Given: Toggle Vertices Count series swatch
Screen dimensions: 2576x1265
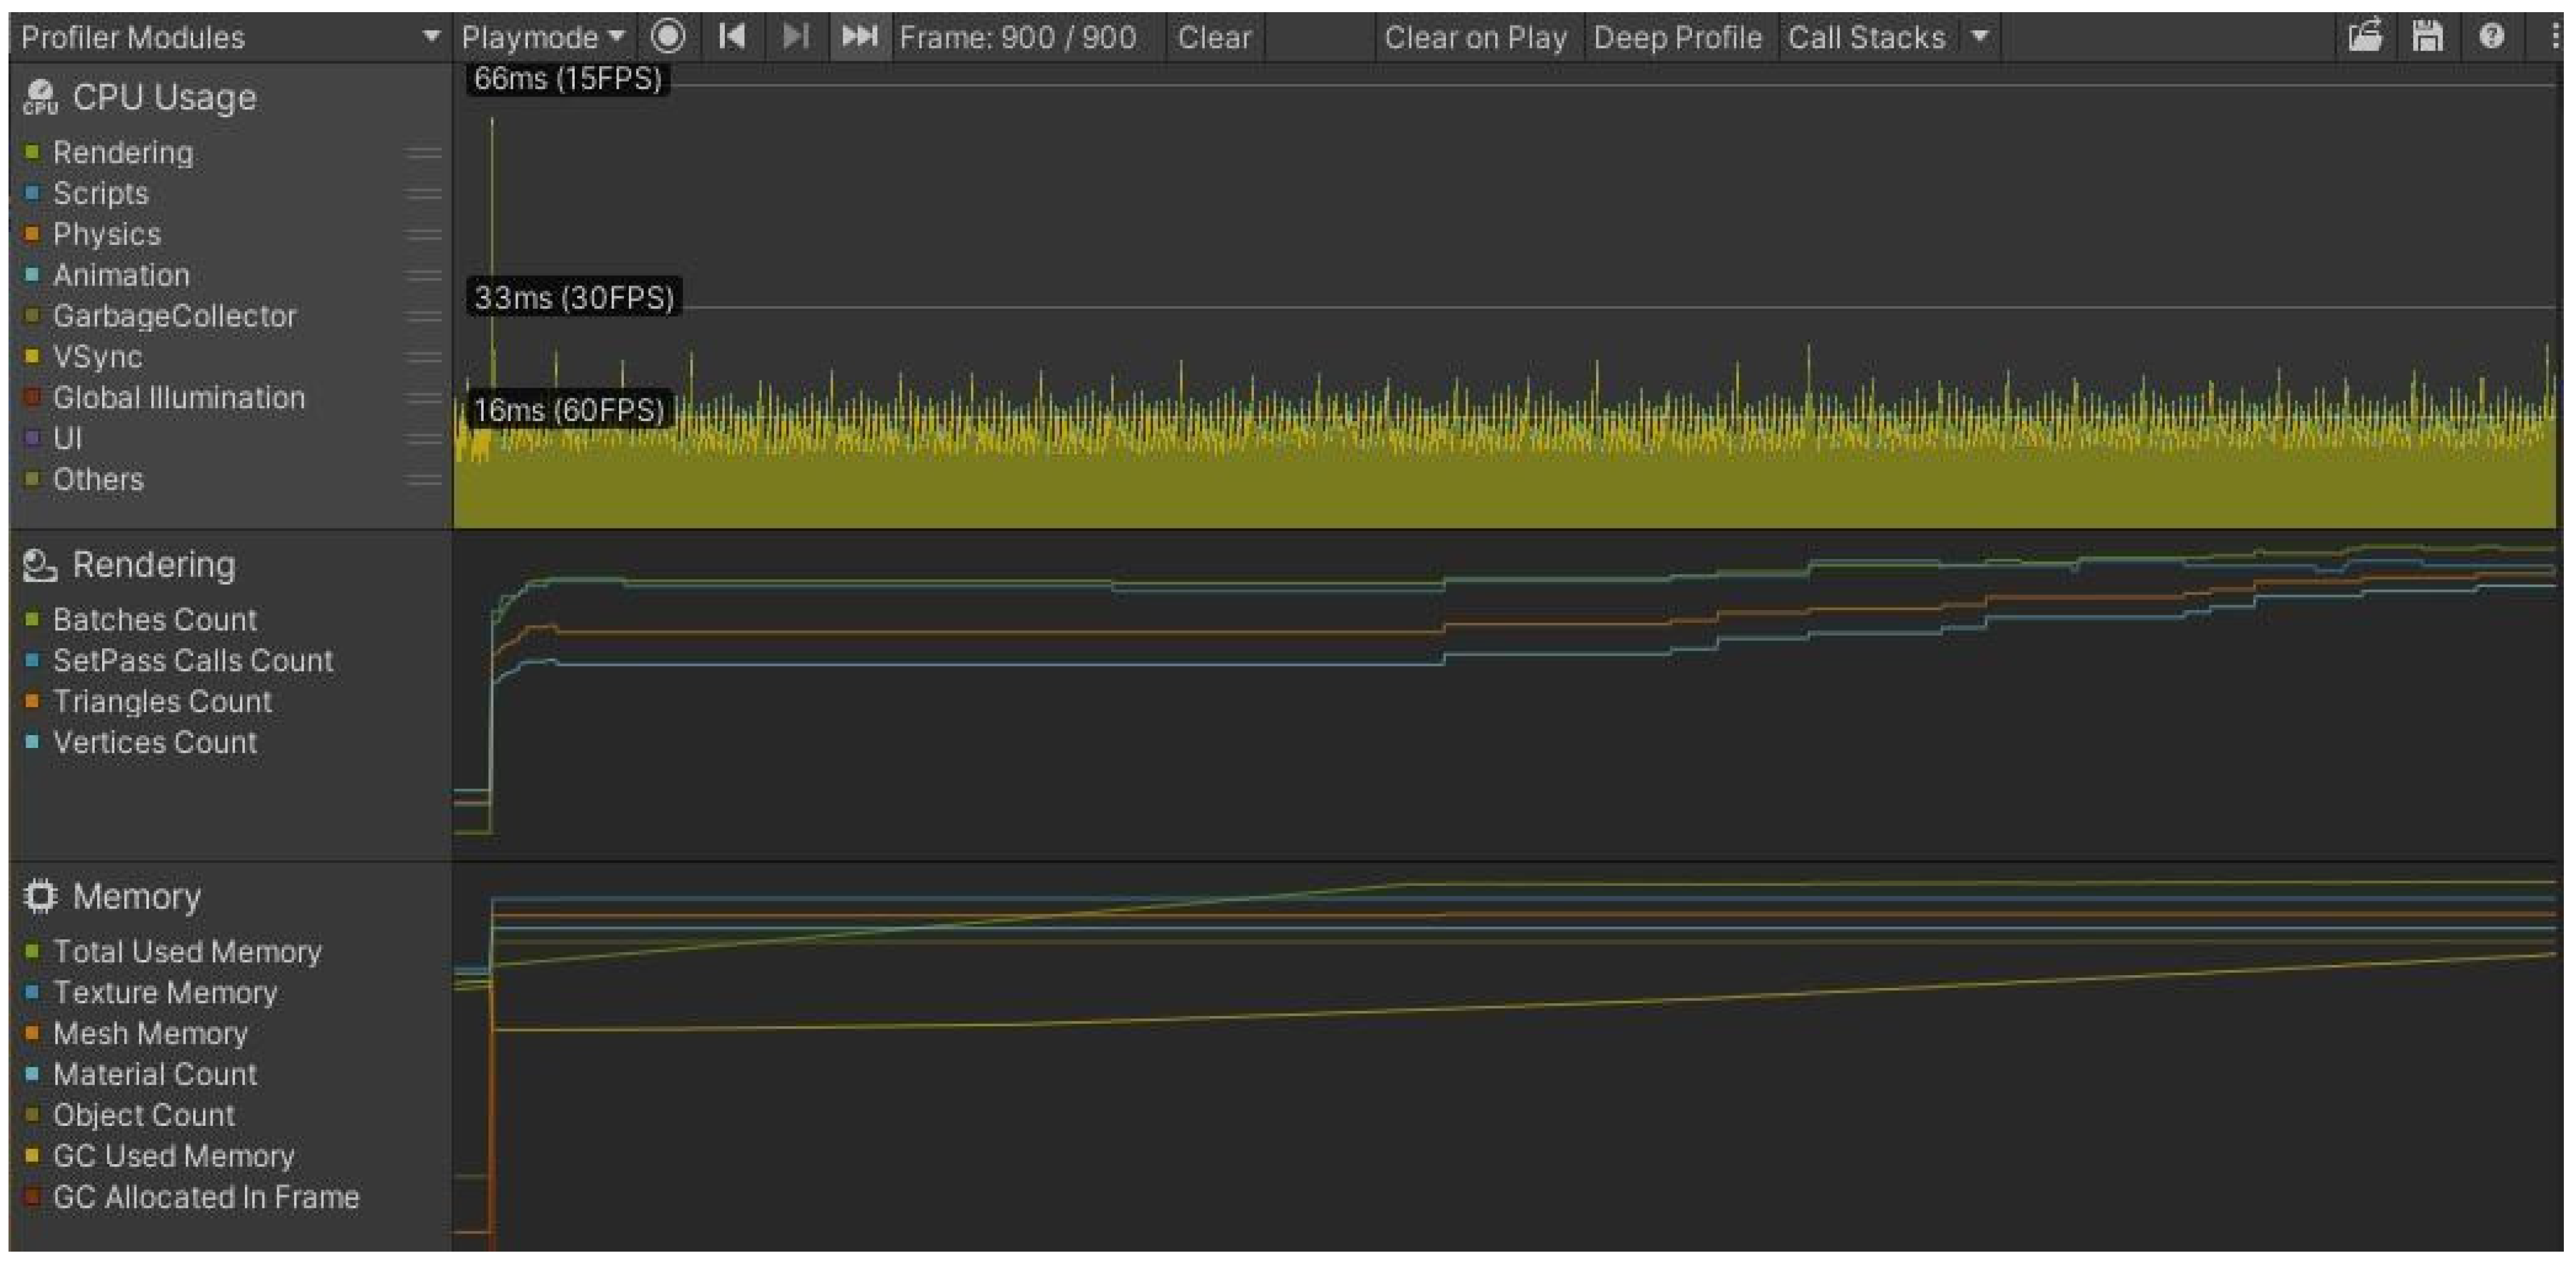Looking at the screenshot, I should (32, 742).
